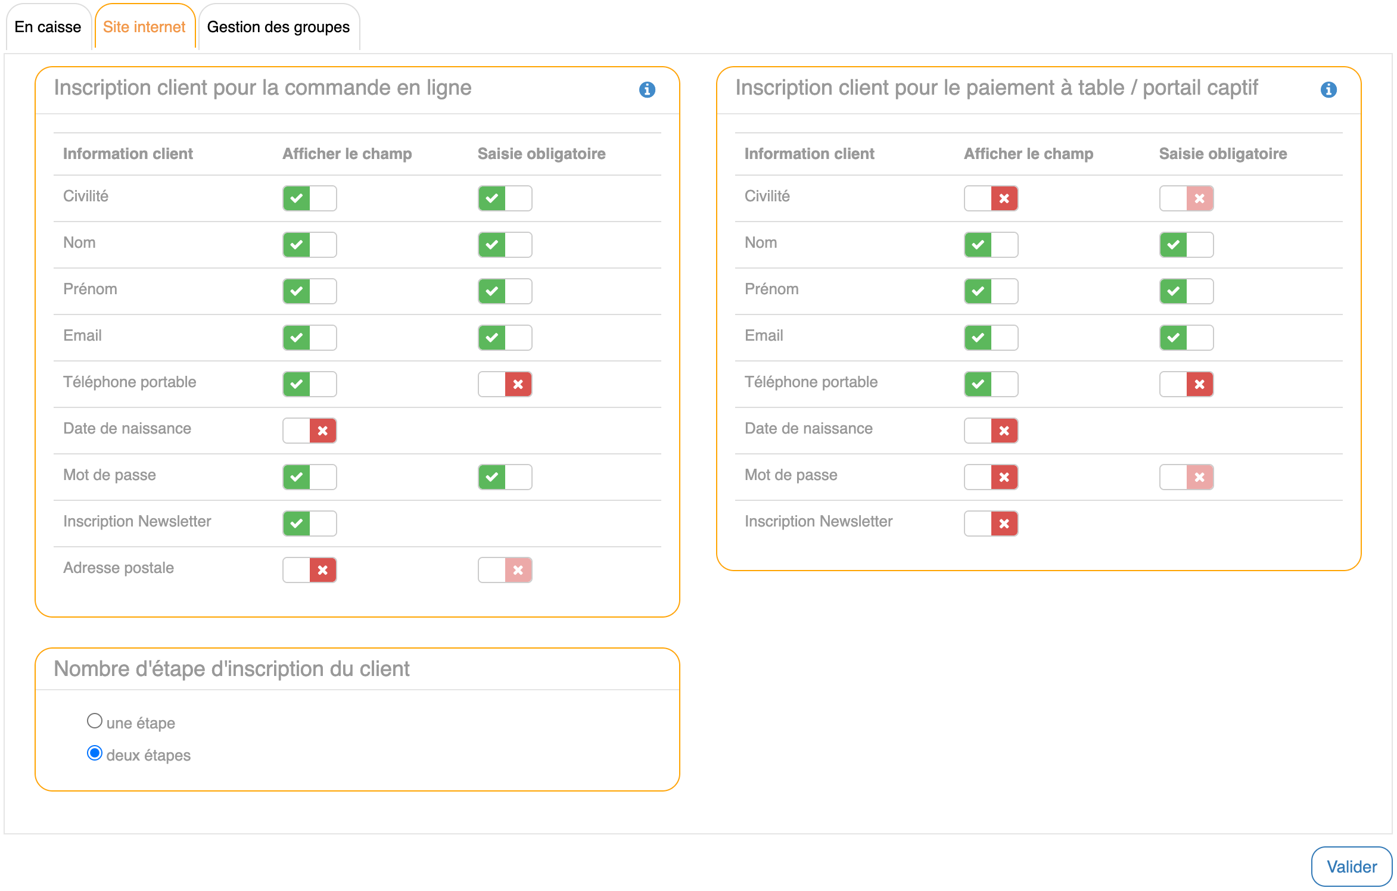This screenshot has width=1397, height=891.
Task: Toggle mandatory Mot de passe for online ordering
Action: click(x=505, y=477)
